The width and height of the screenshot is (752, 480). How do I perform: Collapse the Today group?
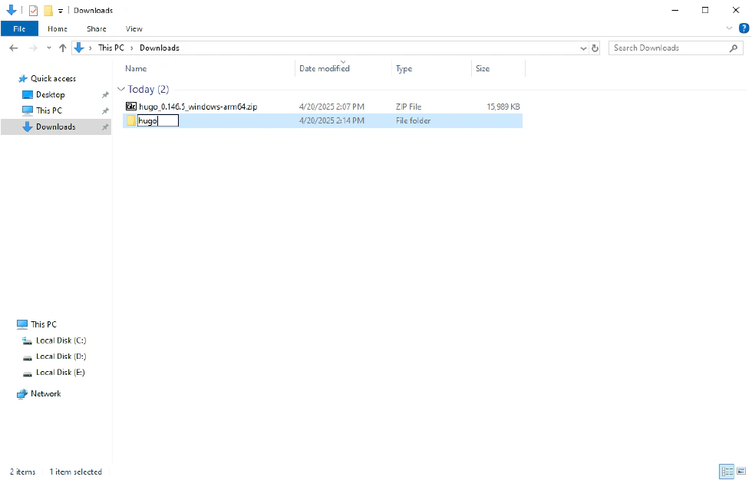[x=121, y=89]
